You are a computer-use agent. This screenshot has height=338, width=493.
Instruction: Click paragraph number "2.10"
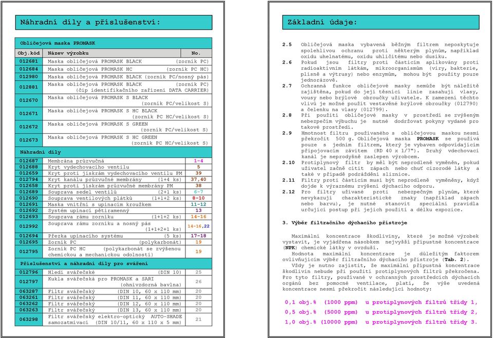point(288,163)
